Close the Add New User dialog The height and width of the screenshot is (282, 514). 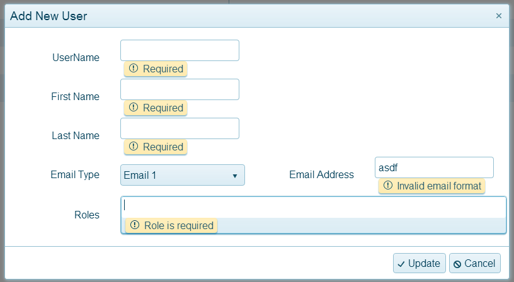coord(499,16)
